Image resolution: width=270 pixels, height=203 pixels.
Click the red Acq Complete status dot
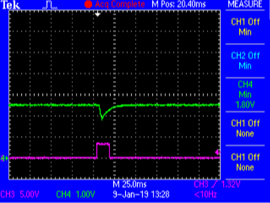pos(88,4)
